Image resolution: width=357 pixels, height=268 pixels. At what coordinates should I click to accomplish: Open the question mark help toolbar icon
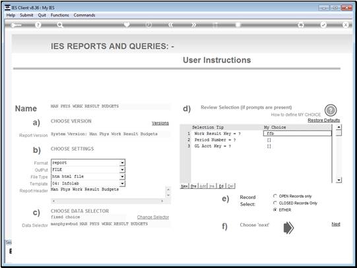(x=38, y=25)
